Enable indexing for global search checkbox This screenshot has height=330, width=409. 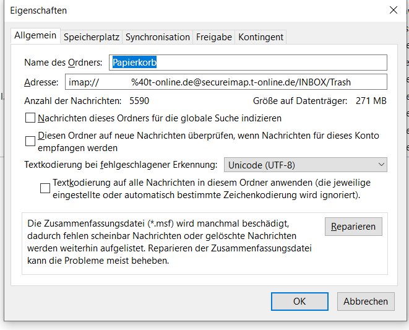(x=30, y=118)
